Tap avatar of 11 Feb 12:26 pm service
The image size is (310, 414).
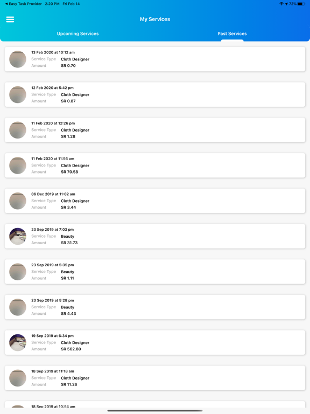click(18, 130)
